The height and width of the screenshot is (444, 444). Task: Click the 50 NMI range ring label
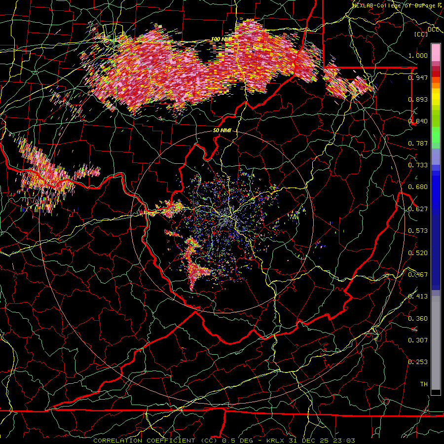222,131
